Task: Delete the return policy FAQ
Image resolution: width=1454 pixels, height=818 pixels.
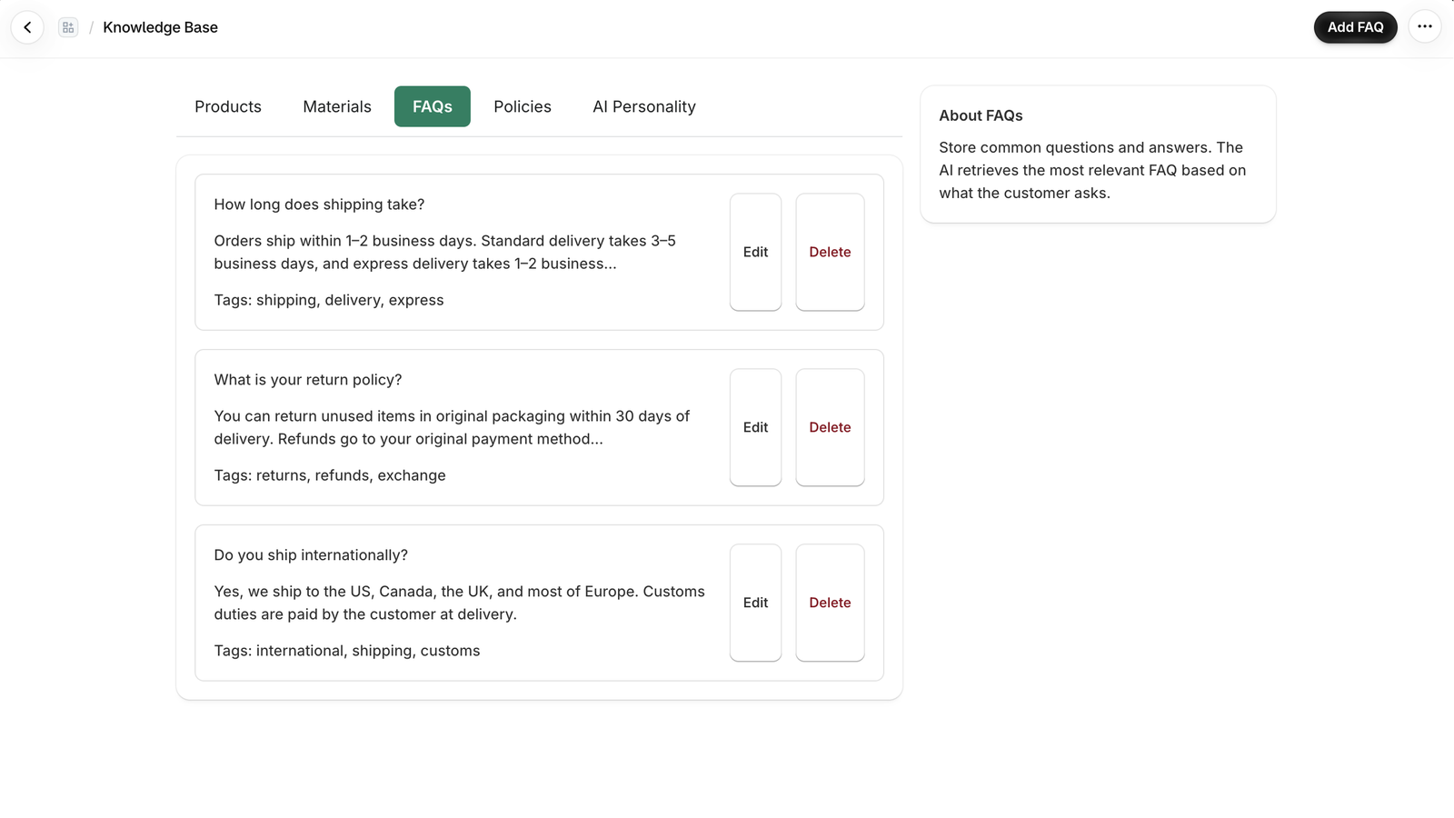Action: pyautogui.click(x=830, y=427)
